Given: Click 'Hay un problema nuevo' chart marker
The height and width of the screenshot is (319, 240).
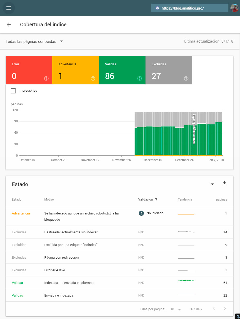Looking at the screenshot, I should (x=194, y=129).
